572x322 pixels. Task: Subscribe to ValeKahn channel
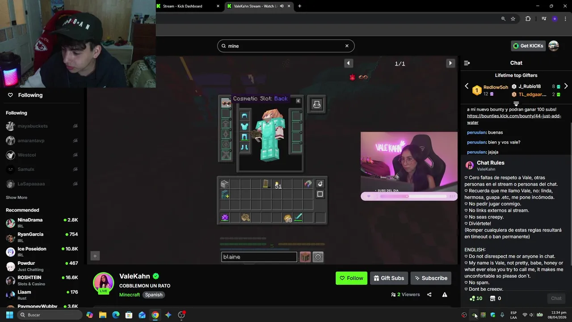click(x=431, y=278)
